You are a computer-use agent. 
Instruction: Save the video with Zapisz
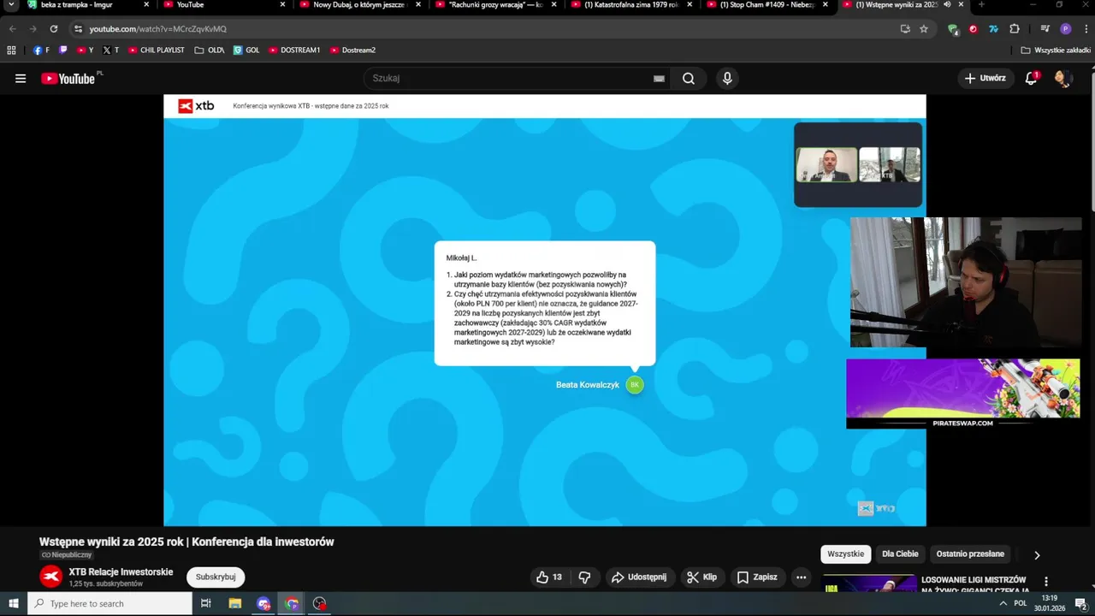click(x=757, y=577)
